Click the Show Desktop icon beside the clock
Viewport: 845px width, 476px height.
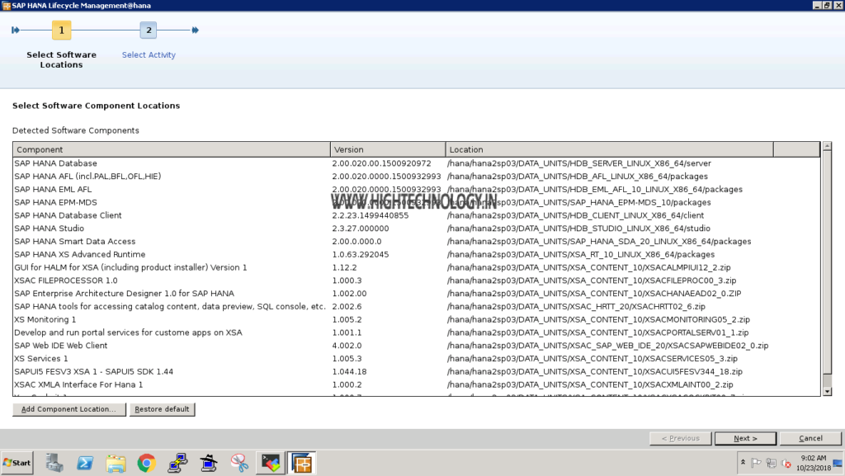pyautogui.click(x=838, y=463)
